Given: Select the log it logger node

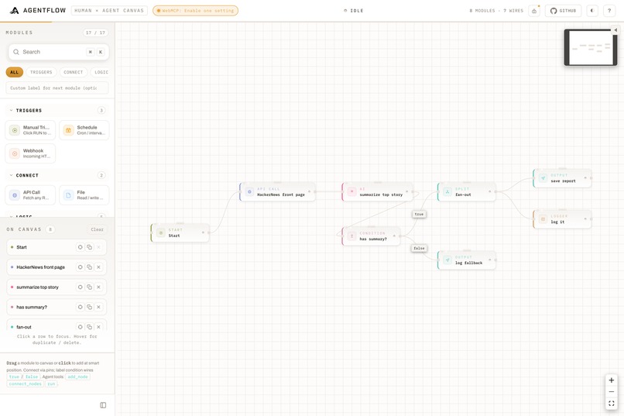Looking at the screenshot, I should point(562,219).
